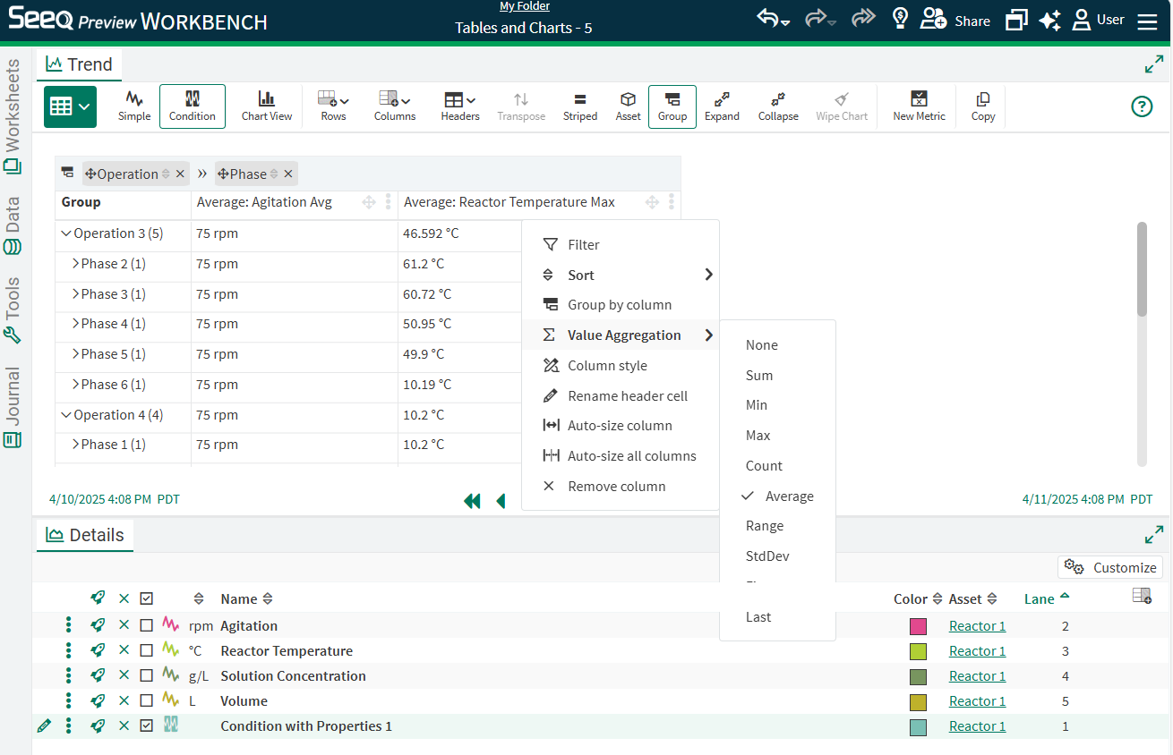Click the Collapse groups toolbar icon
This screenshot has height=755, width=1173.
pyautogui.click(x=777, y=106)
